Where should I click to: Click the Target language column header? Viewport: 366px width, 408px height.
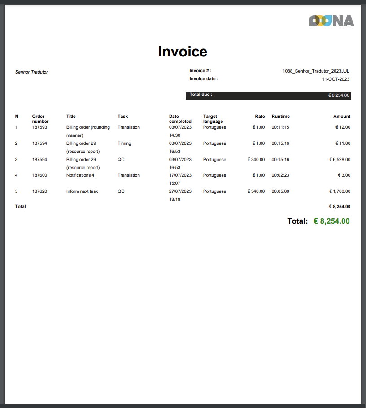(213, 119)
